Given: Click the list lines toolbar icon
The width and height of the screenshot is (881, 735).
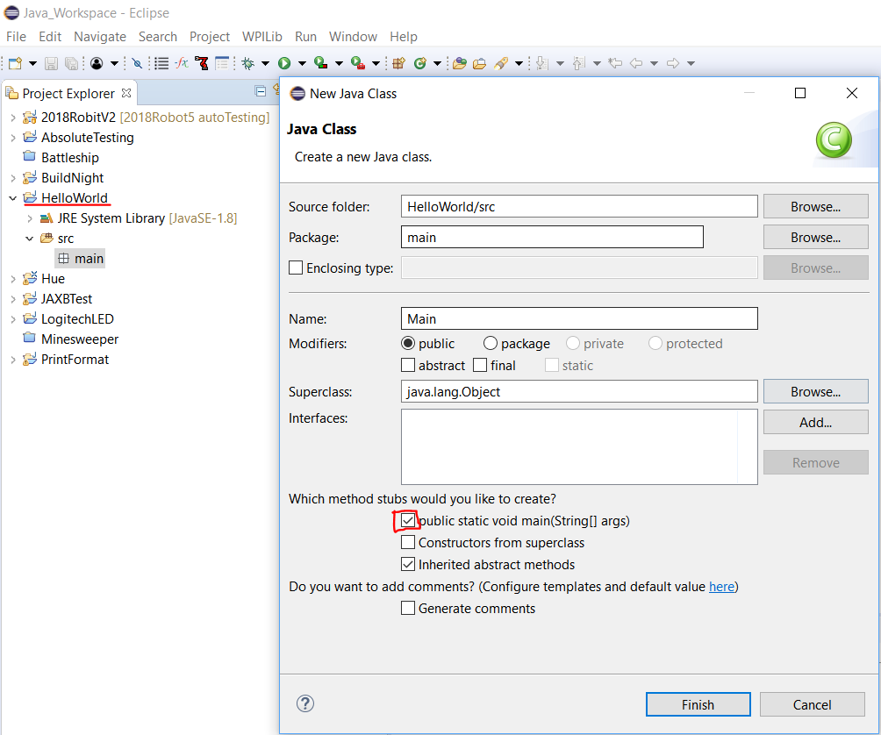Looking at the screenshot, I should pyautogui.click(x=161, y=63).
